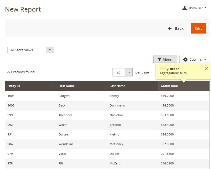211x169 pixels.
Task: Open the Filters panel
Action: 165,60
